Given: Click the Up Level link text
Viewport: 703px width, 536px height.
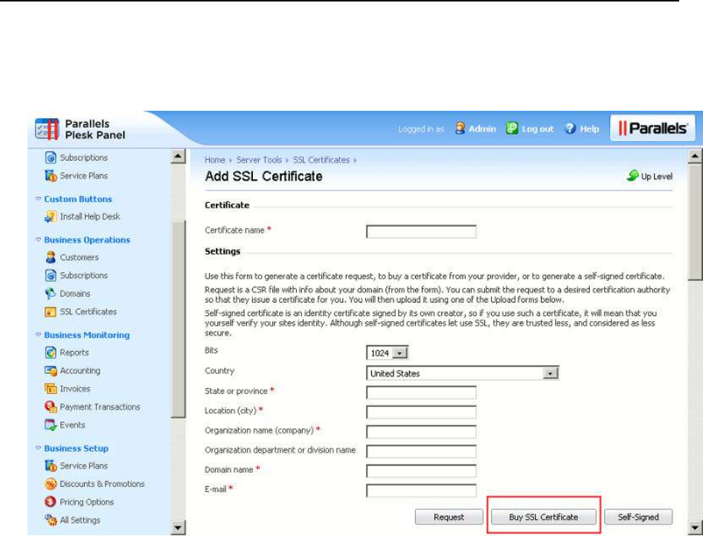Looking at the screenshot, I should tap(656, 177).
